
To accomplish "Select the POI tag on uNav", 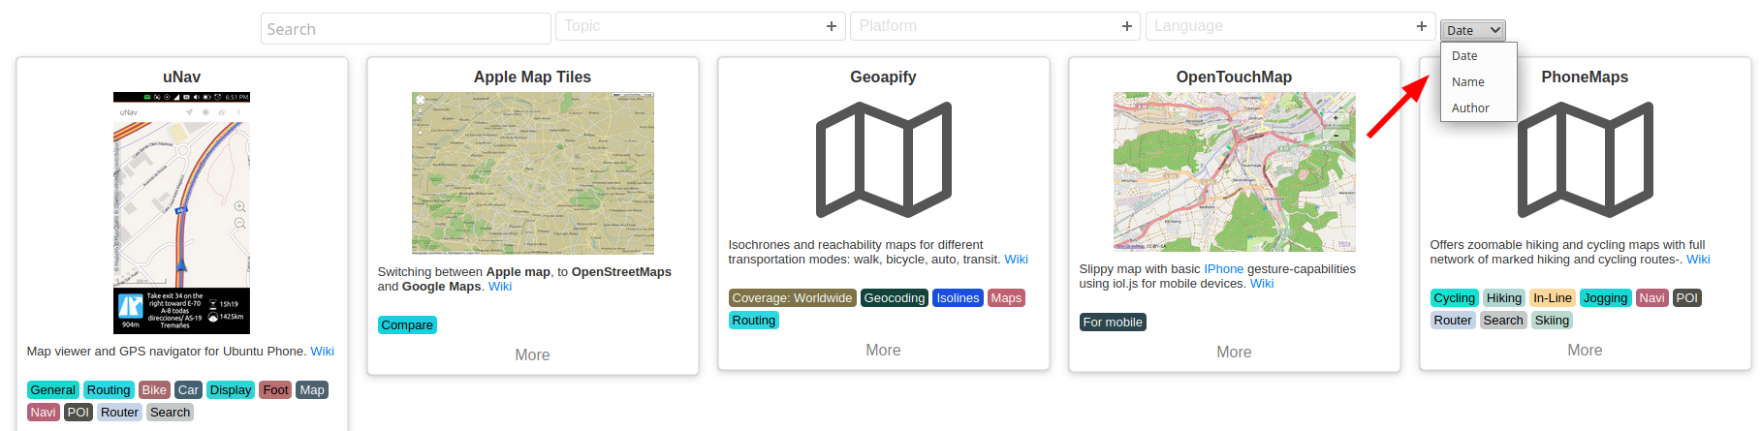I will 79,413.
